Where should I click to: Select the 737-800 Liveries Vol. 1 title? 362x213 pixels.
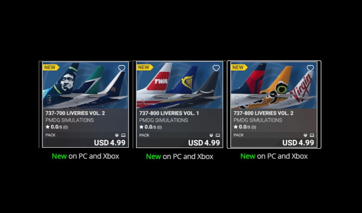coord(169,113)
